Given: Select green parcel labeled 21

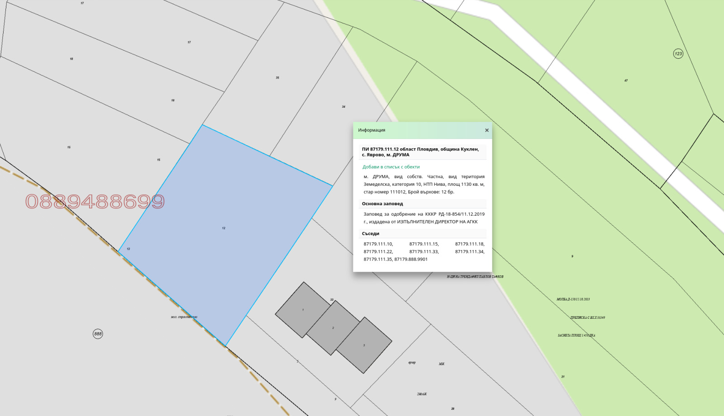Looking at the screenshot, I should click(563, 376).
